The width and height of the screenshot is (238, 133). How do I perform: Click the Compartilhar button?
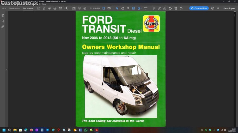[x=199, y=8]
